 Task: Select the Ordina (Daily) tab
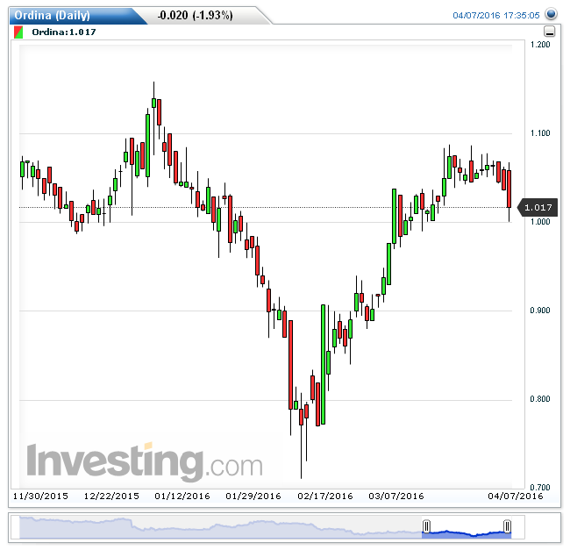click(x=77, y=16)
